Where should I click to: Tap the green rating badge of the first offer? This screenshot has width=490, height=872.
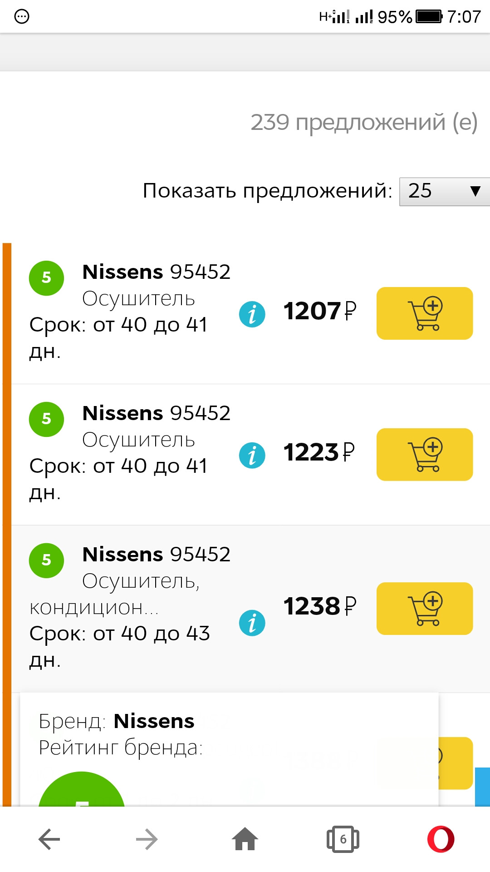point(46,277)
